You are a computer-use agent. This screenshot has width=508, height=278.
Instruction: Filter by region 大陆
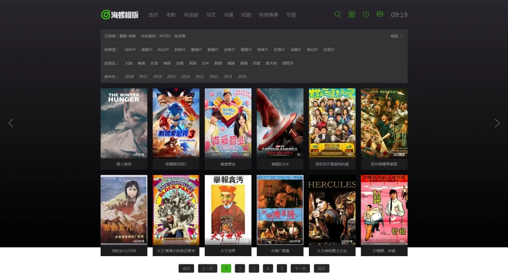click(x=129, y=63)
